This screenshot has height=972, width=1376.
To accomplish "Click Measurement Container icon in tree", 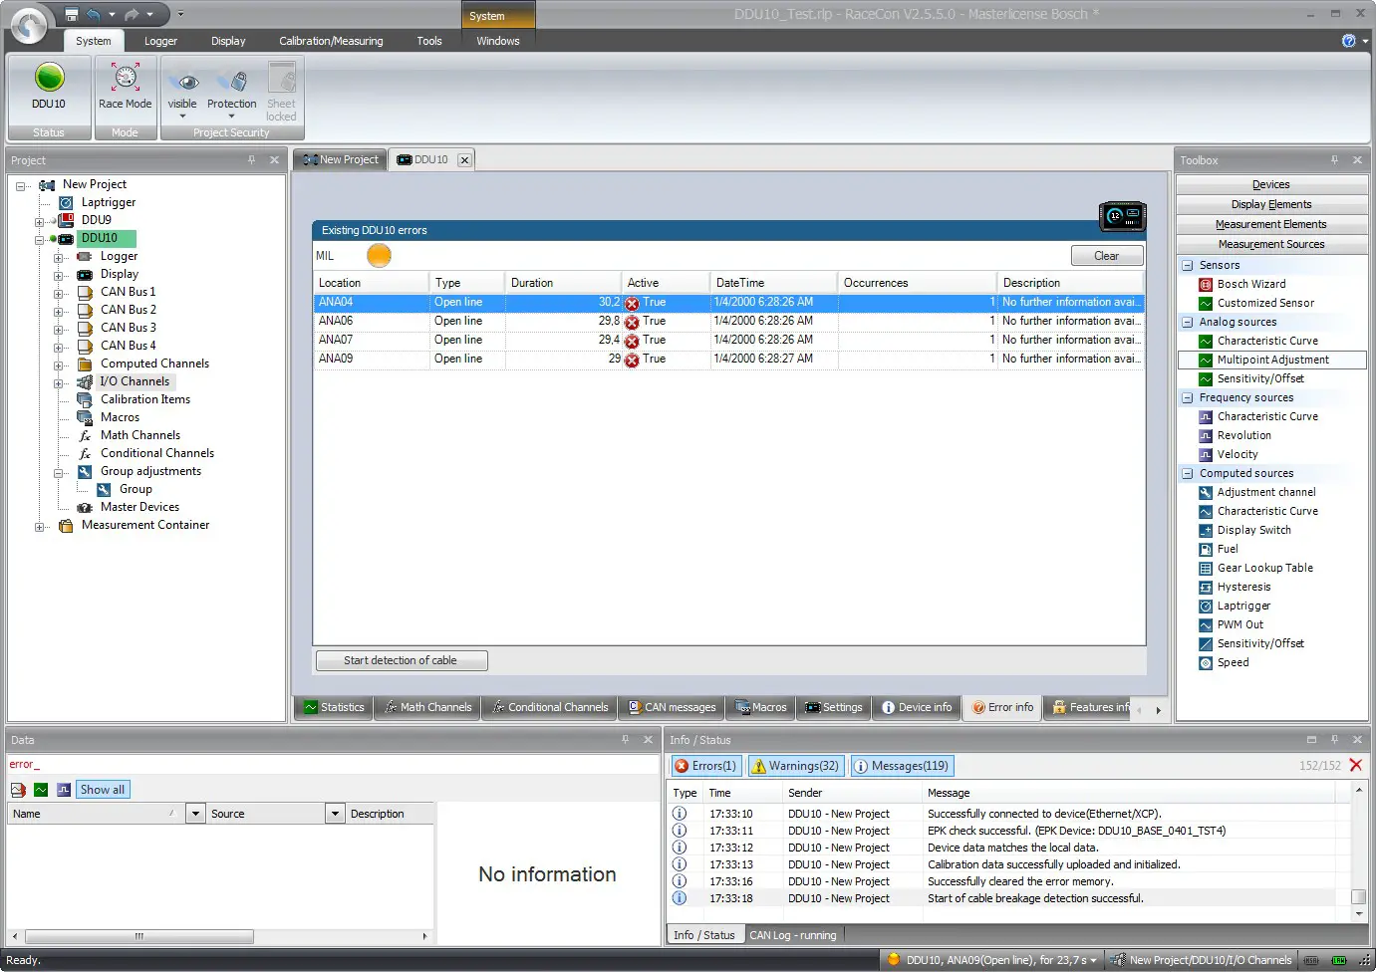I will coord(66,525).
